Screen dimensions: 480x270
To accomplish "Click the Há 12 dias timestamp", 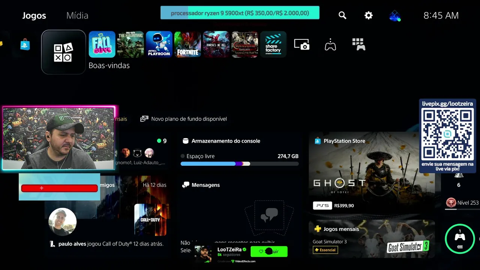I will coord(154,185).
